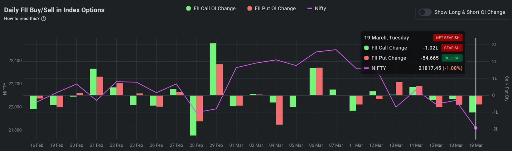This screenshot has width=512, height=151.
Task: Click the help icon beside "How to read this?"
Action: point(44,19)
